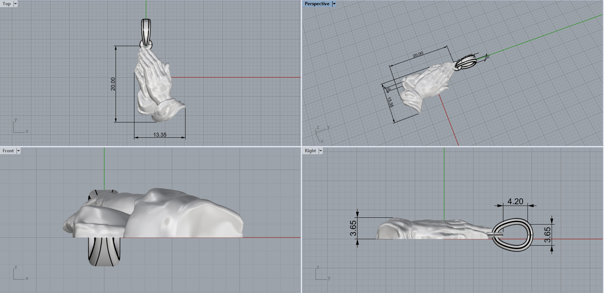The height and width of the screenshot is (293, 604).
Task: Select the right 3.65 dimension beside the bail
Action: (x=548, y=235)
